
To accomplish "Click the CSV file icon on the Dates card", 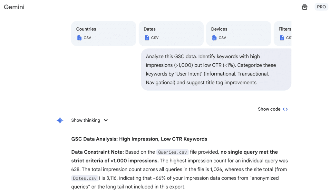I will pyautogui.click(x=146, y=38).
